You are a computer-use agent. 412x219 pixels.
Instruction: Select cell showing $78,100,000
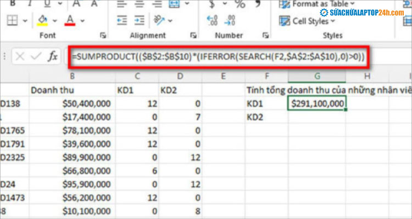[73, 130]
